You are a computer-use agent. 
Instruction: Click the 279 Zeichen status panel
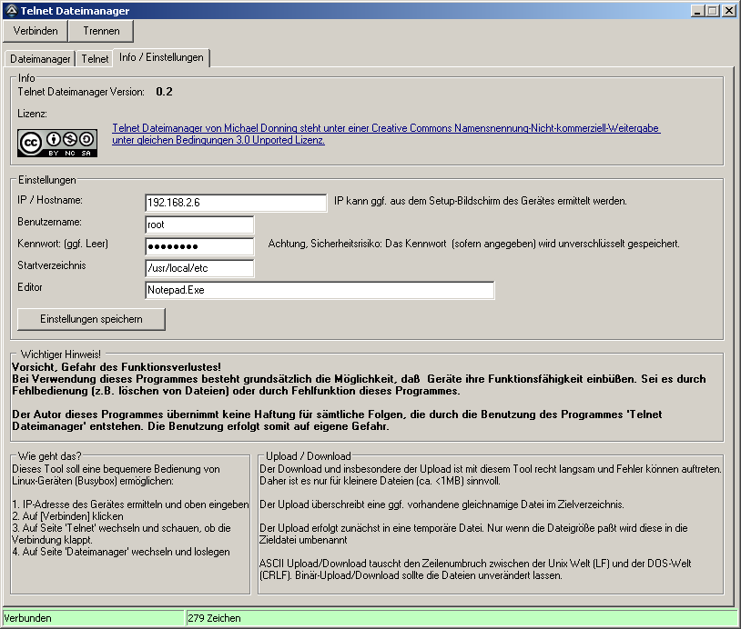point(461,618)
